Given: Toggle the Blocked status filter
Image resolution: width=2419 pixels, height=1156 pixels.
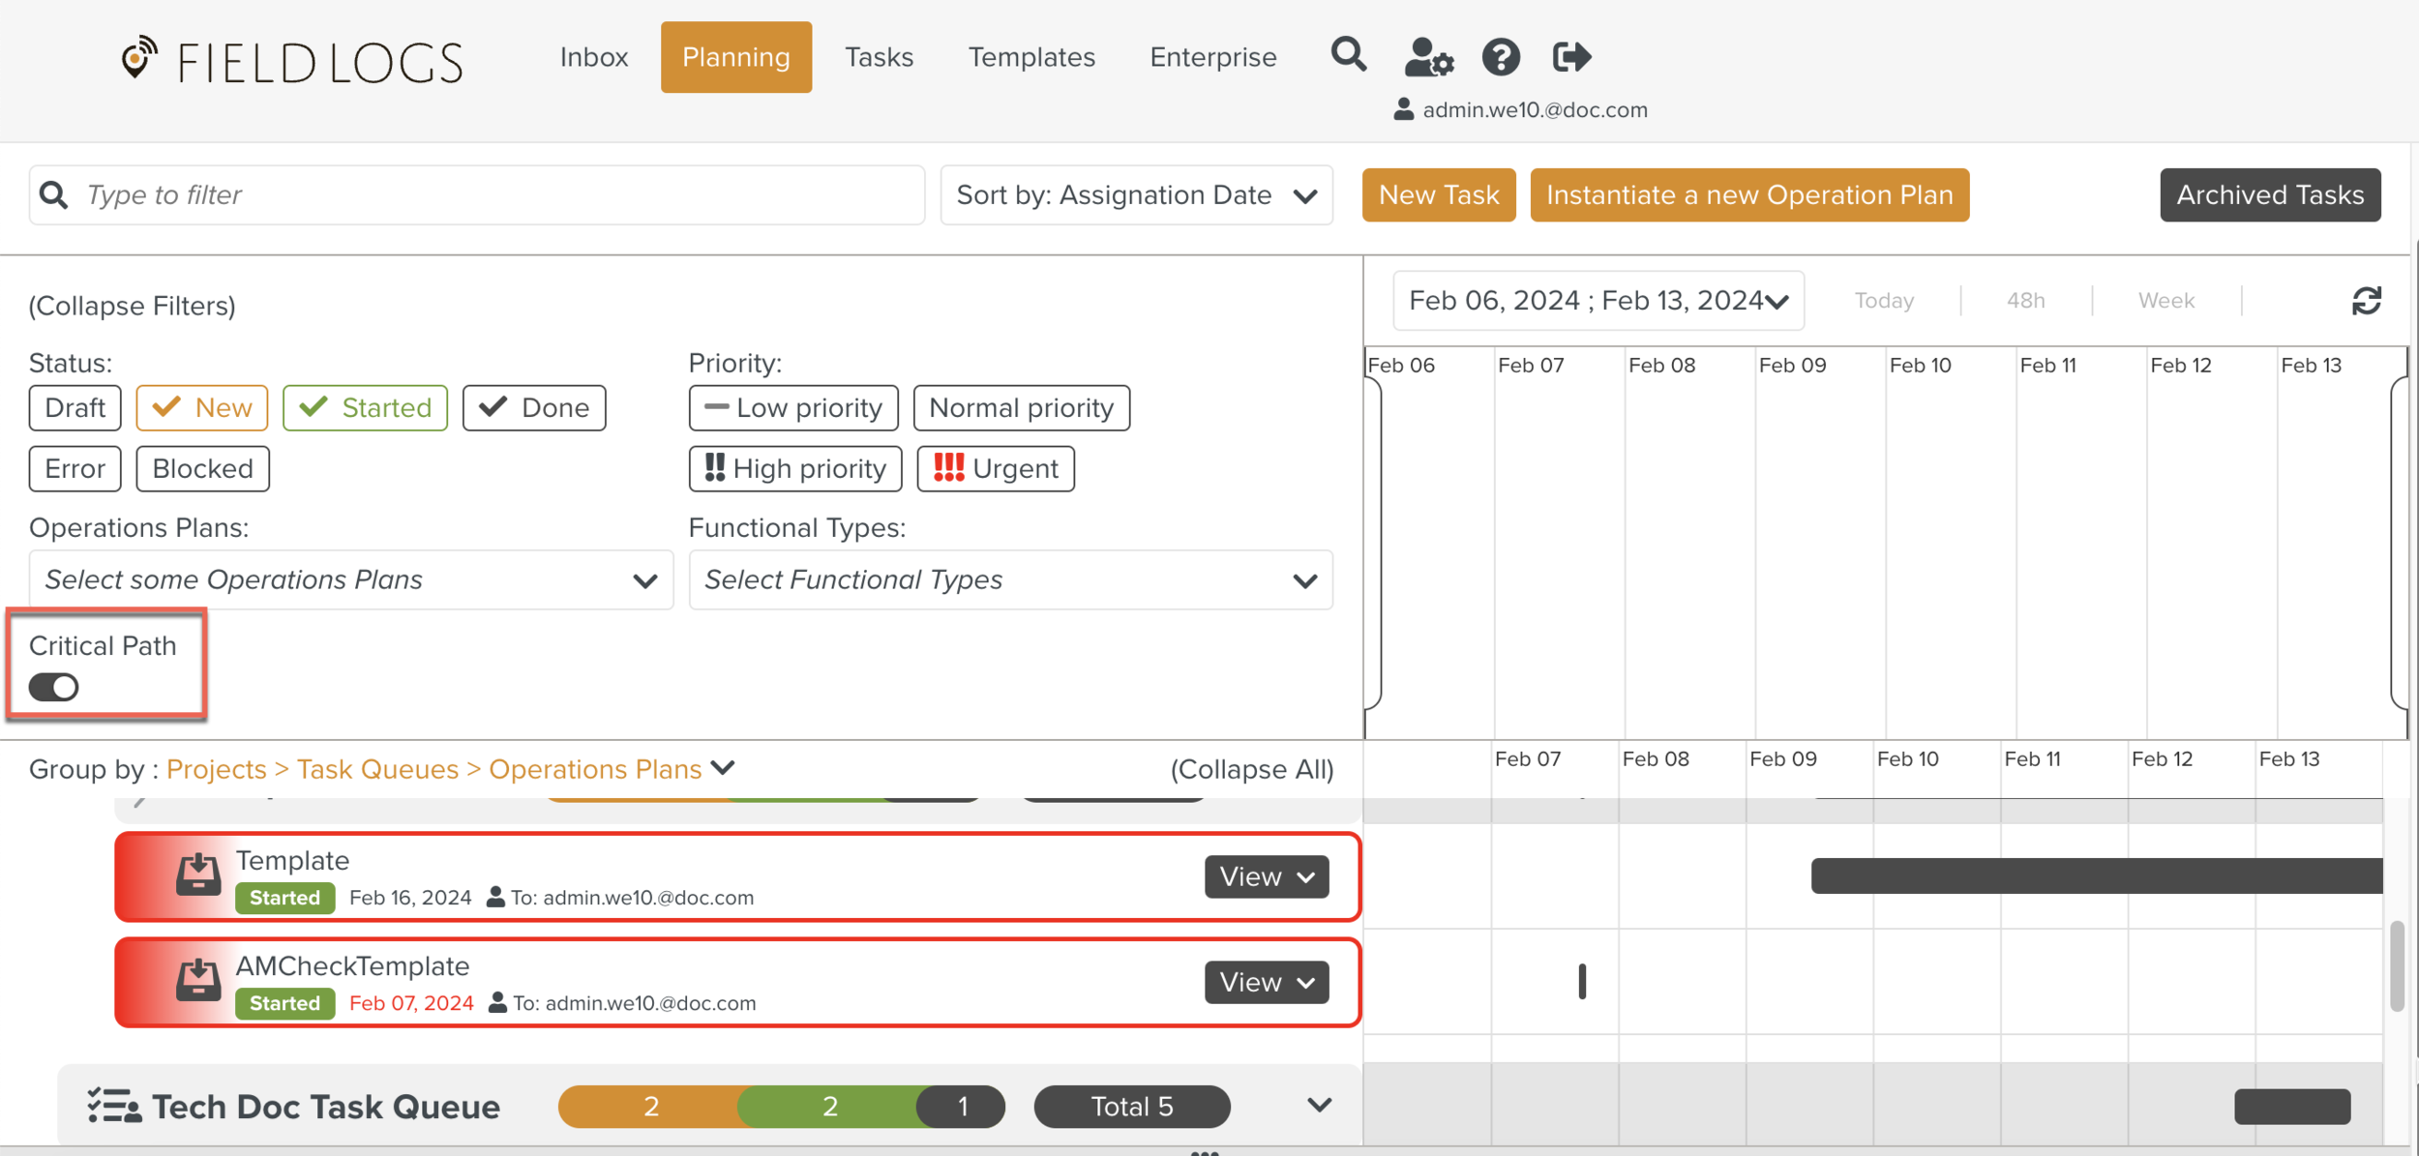Looking at the screenshot, I should click(x=202, y=468).
